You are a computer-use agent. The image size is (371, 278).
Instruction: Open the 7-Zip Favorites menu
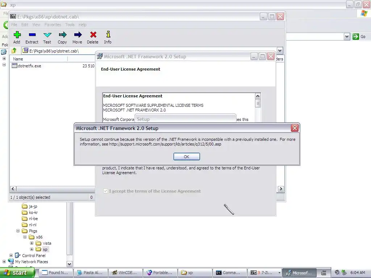coord(53,25)
